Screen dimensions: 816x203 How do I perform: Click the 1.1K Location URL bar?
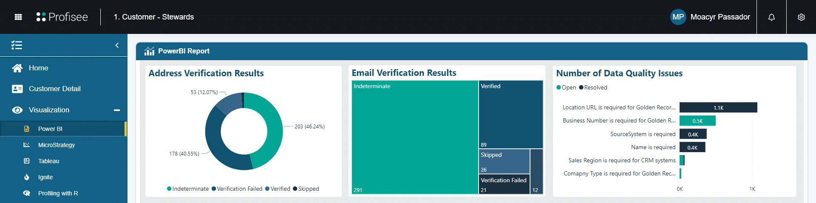click(x=718, y=108)
